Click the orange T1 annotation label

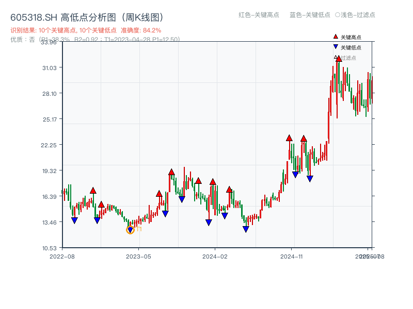pyautogui.click(x=138, y=228)
